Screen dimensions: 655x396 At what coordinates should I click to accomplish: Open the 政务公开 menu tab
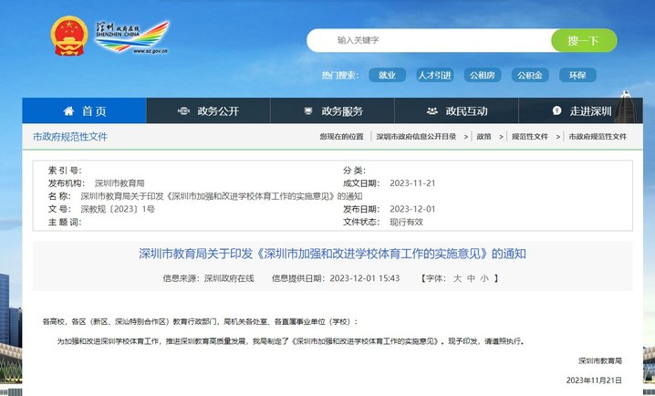pos(218,111)
